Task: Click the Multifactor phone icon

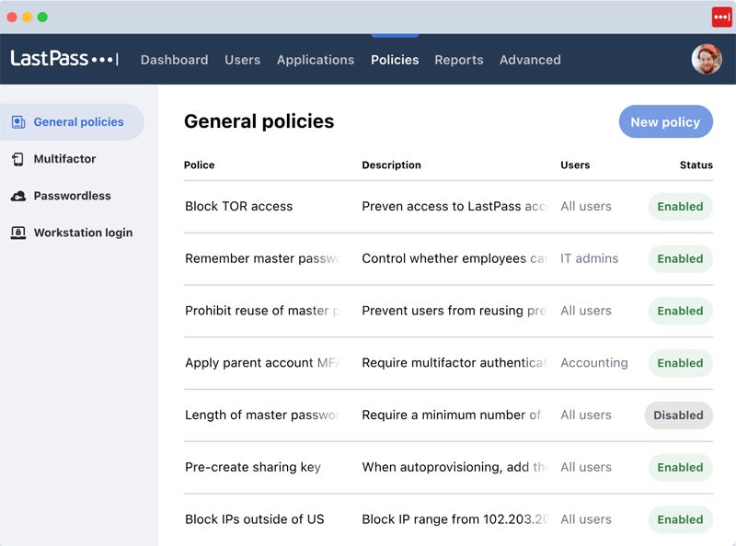Action: coord(18,159)
